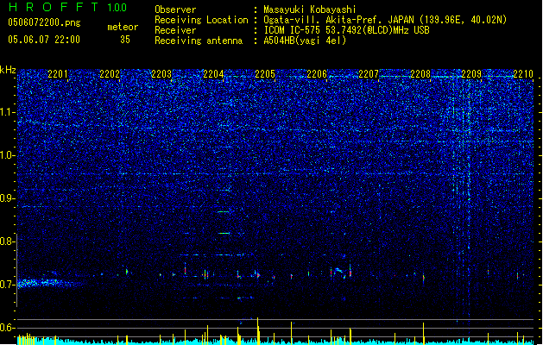Click the date stamp 05.06.07 22:00

coord(44,40)
